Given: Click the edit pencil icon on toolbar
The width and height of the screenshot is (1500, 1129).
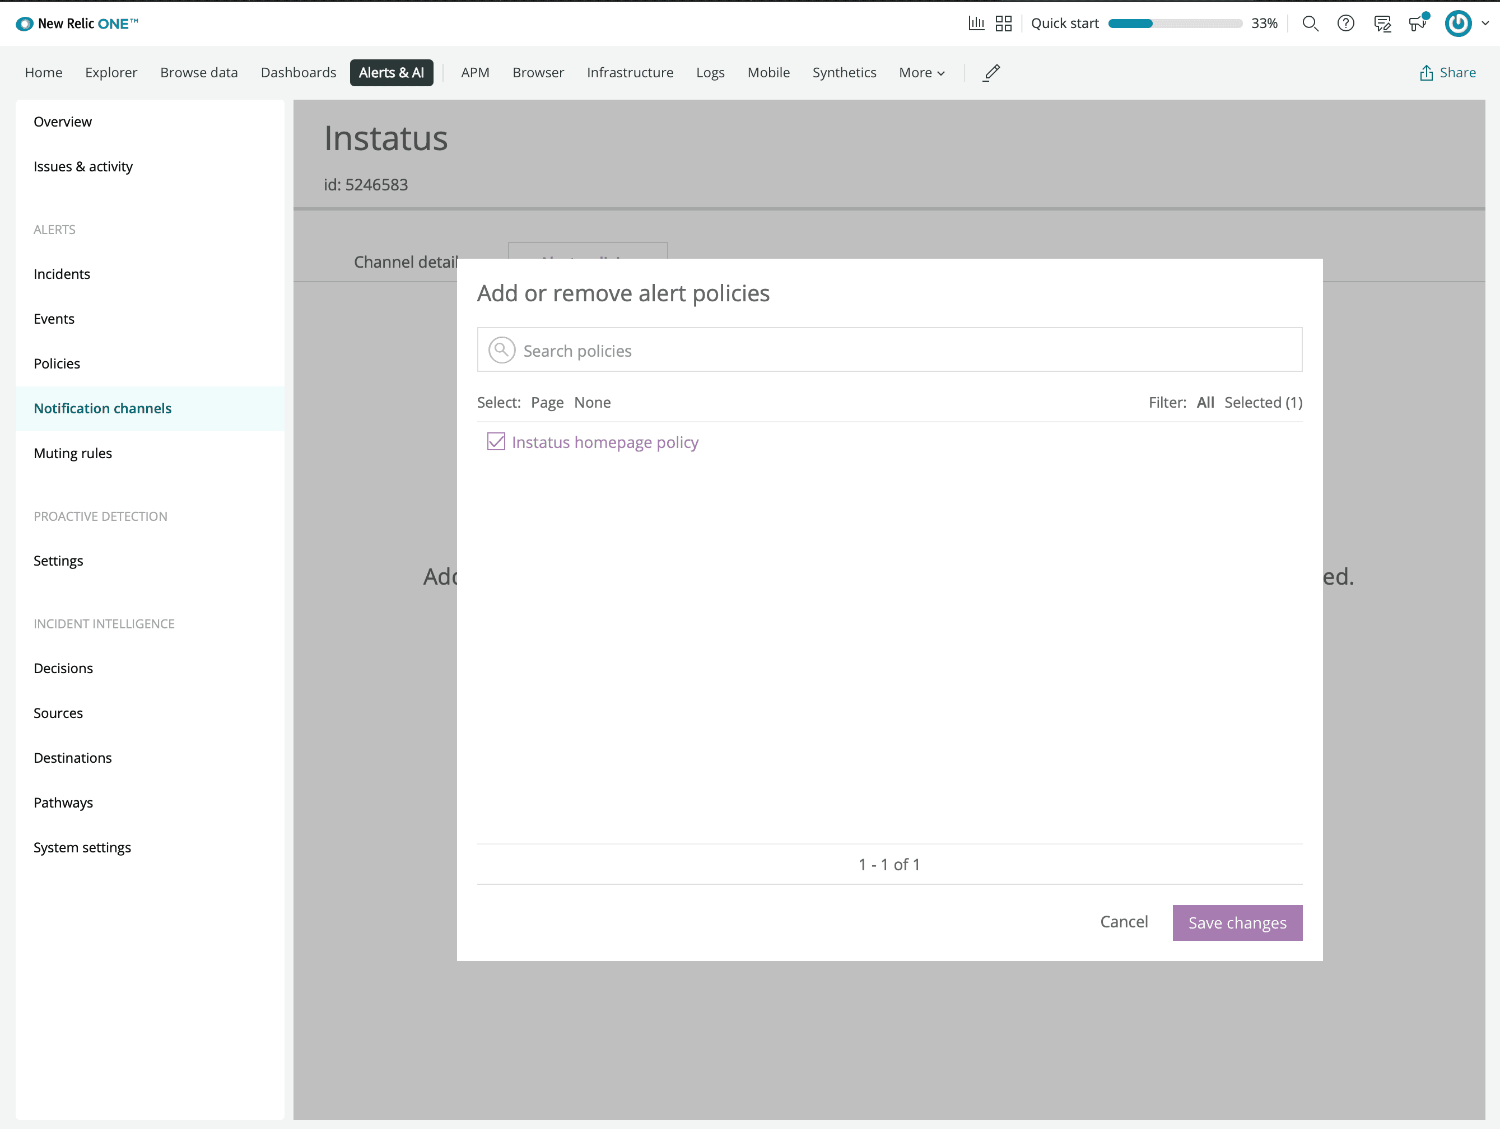Looking at the screenshot, I should point(990,72).
